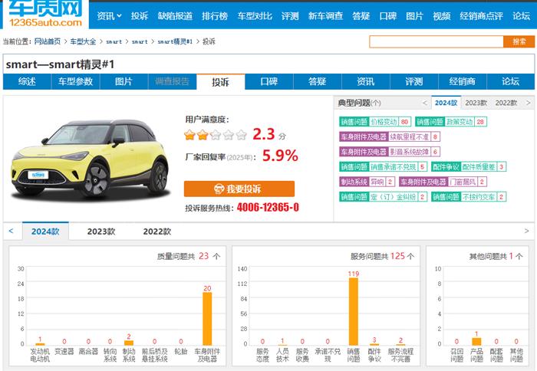The height and width of the screenshot is (371, 537).
Task: Click the 销售问题 bar showing 119
Action: [x=354, y=311]
